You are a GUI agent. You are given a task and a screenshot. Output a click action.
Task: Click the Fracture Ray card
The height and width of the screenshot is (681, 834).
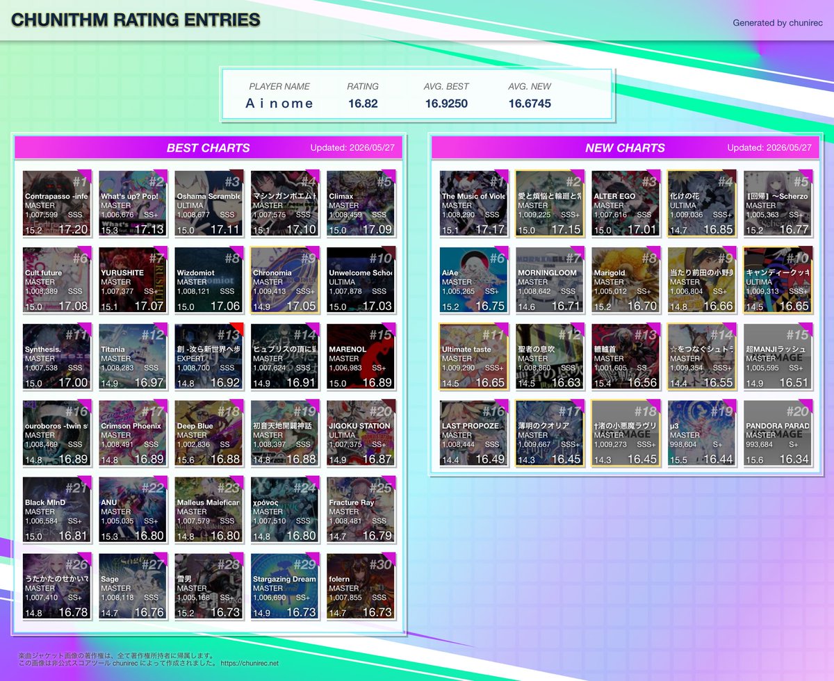(x=361, y=509)
